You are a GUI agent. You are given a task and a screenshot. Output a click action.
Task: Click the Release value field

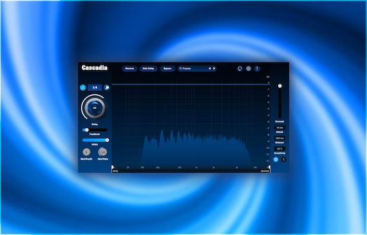[x=279, y=138]
